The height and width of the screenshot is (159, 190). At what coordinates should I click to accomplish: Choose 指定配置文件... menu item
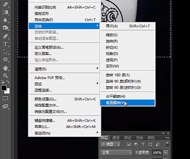65,105
